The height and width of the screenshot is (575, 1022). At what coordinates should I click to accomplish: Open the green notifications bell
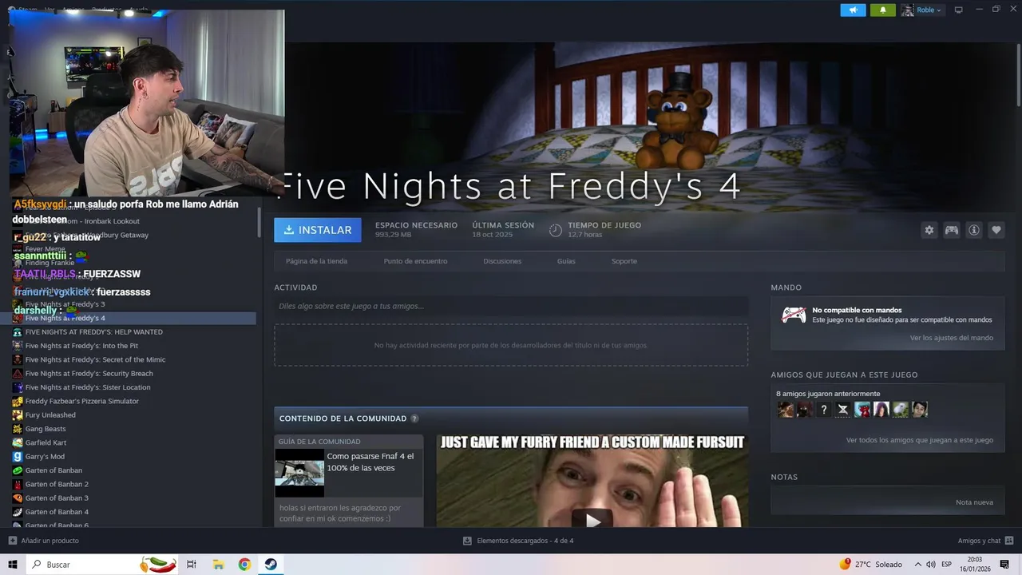[x=882, y=10]
